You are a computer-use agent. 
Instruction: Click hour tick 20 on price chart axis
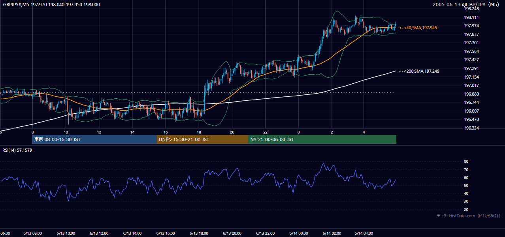click(x=232, y=132)
